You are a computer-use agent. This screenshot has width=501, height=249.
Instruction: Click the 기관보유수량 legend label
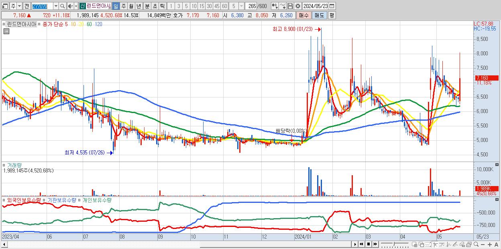coord(62,200)
